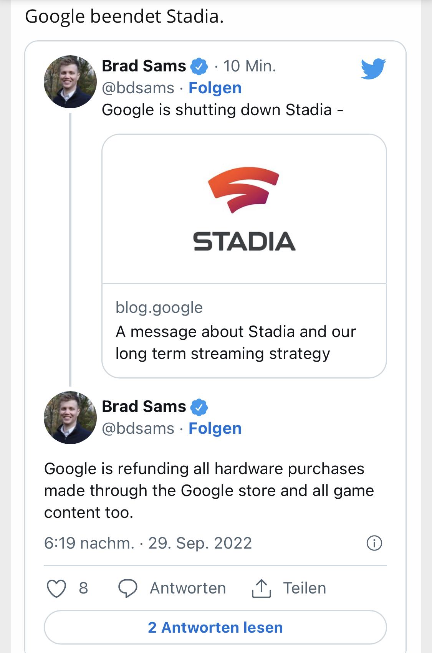Open 2 Antworten lesen button
The width and height of the screenshot is (432, 653).
click(215, 628)
